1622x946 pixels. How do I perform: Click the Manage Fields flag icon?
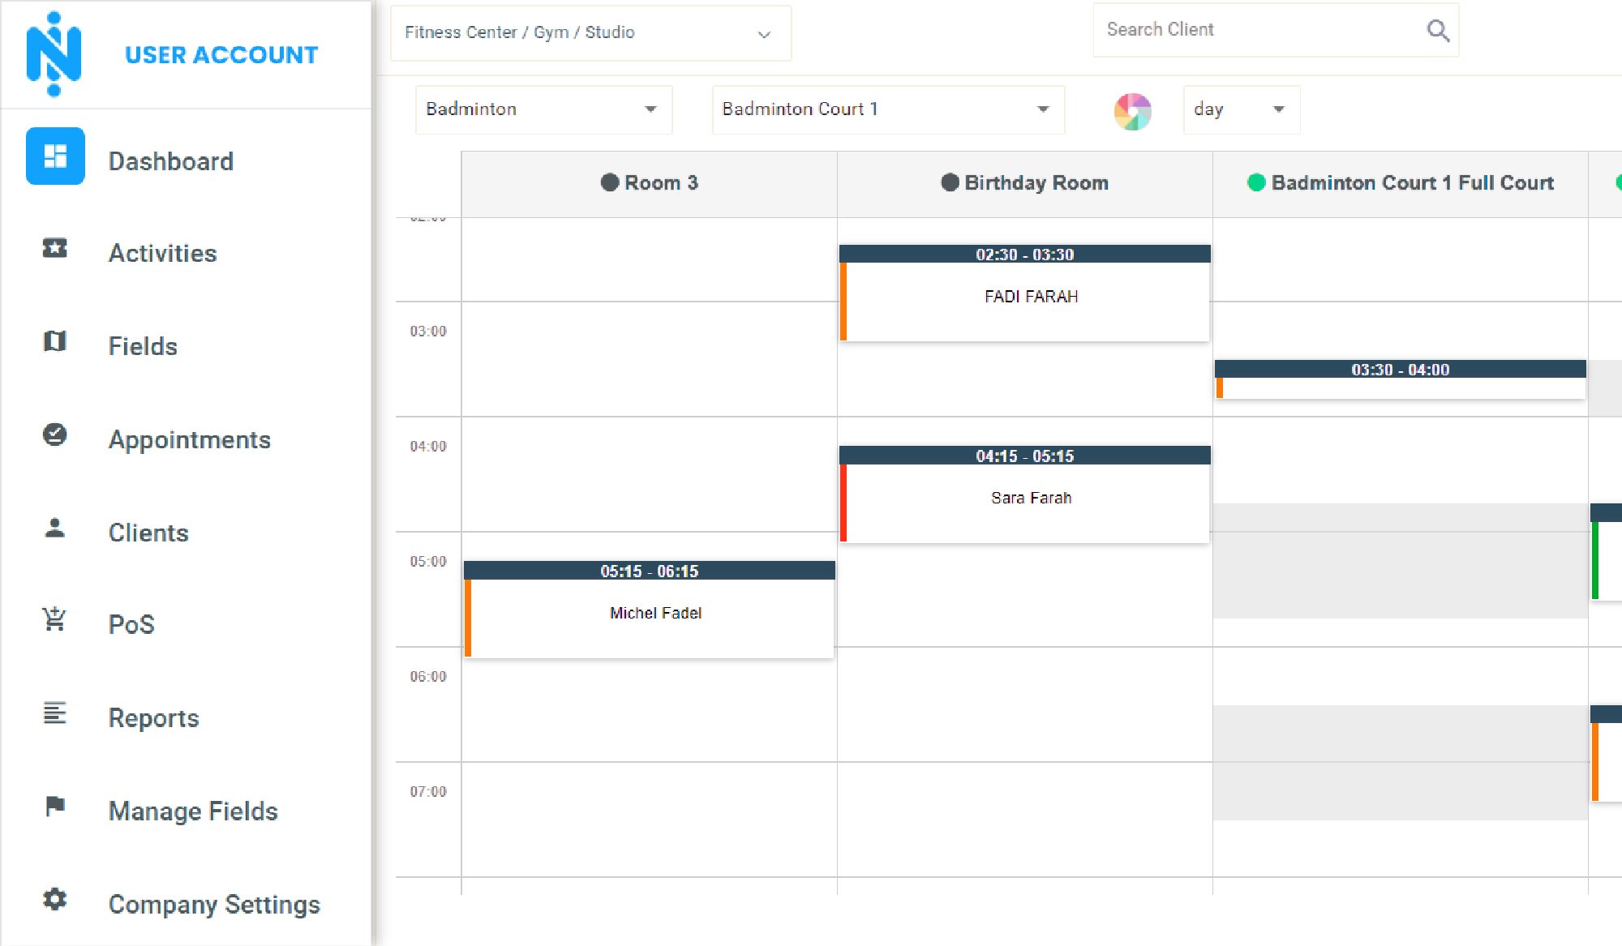[54, 807]
